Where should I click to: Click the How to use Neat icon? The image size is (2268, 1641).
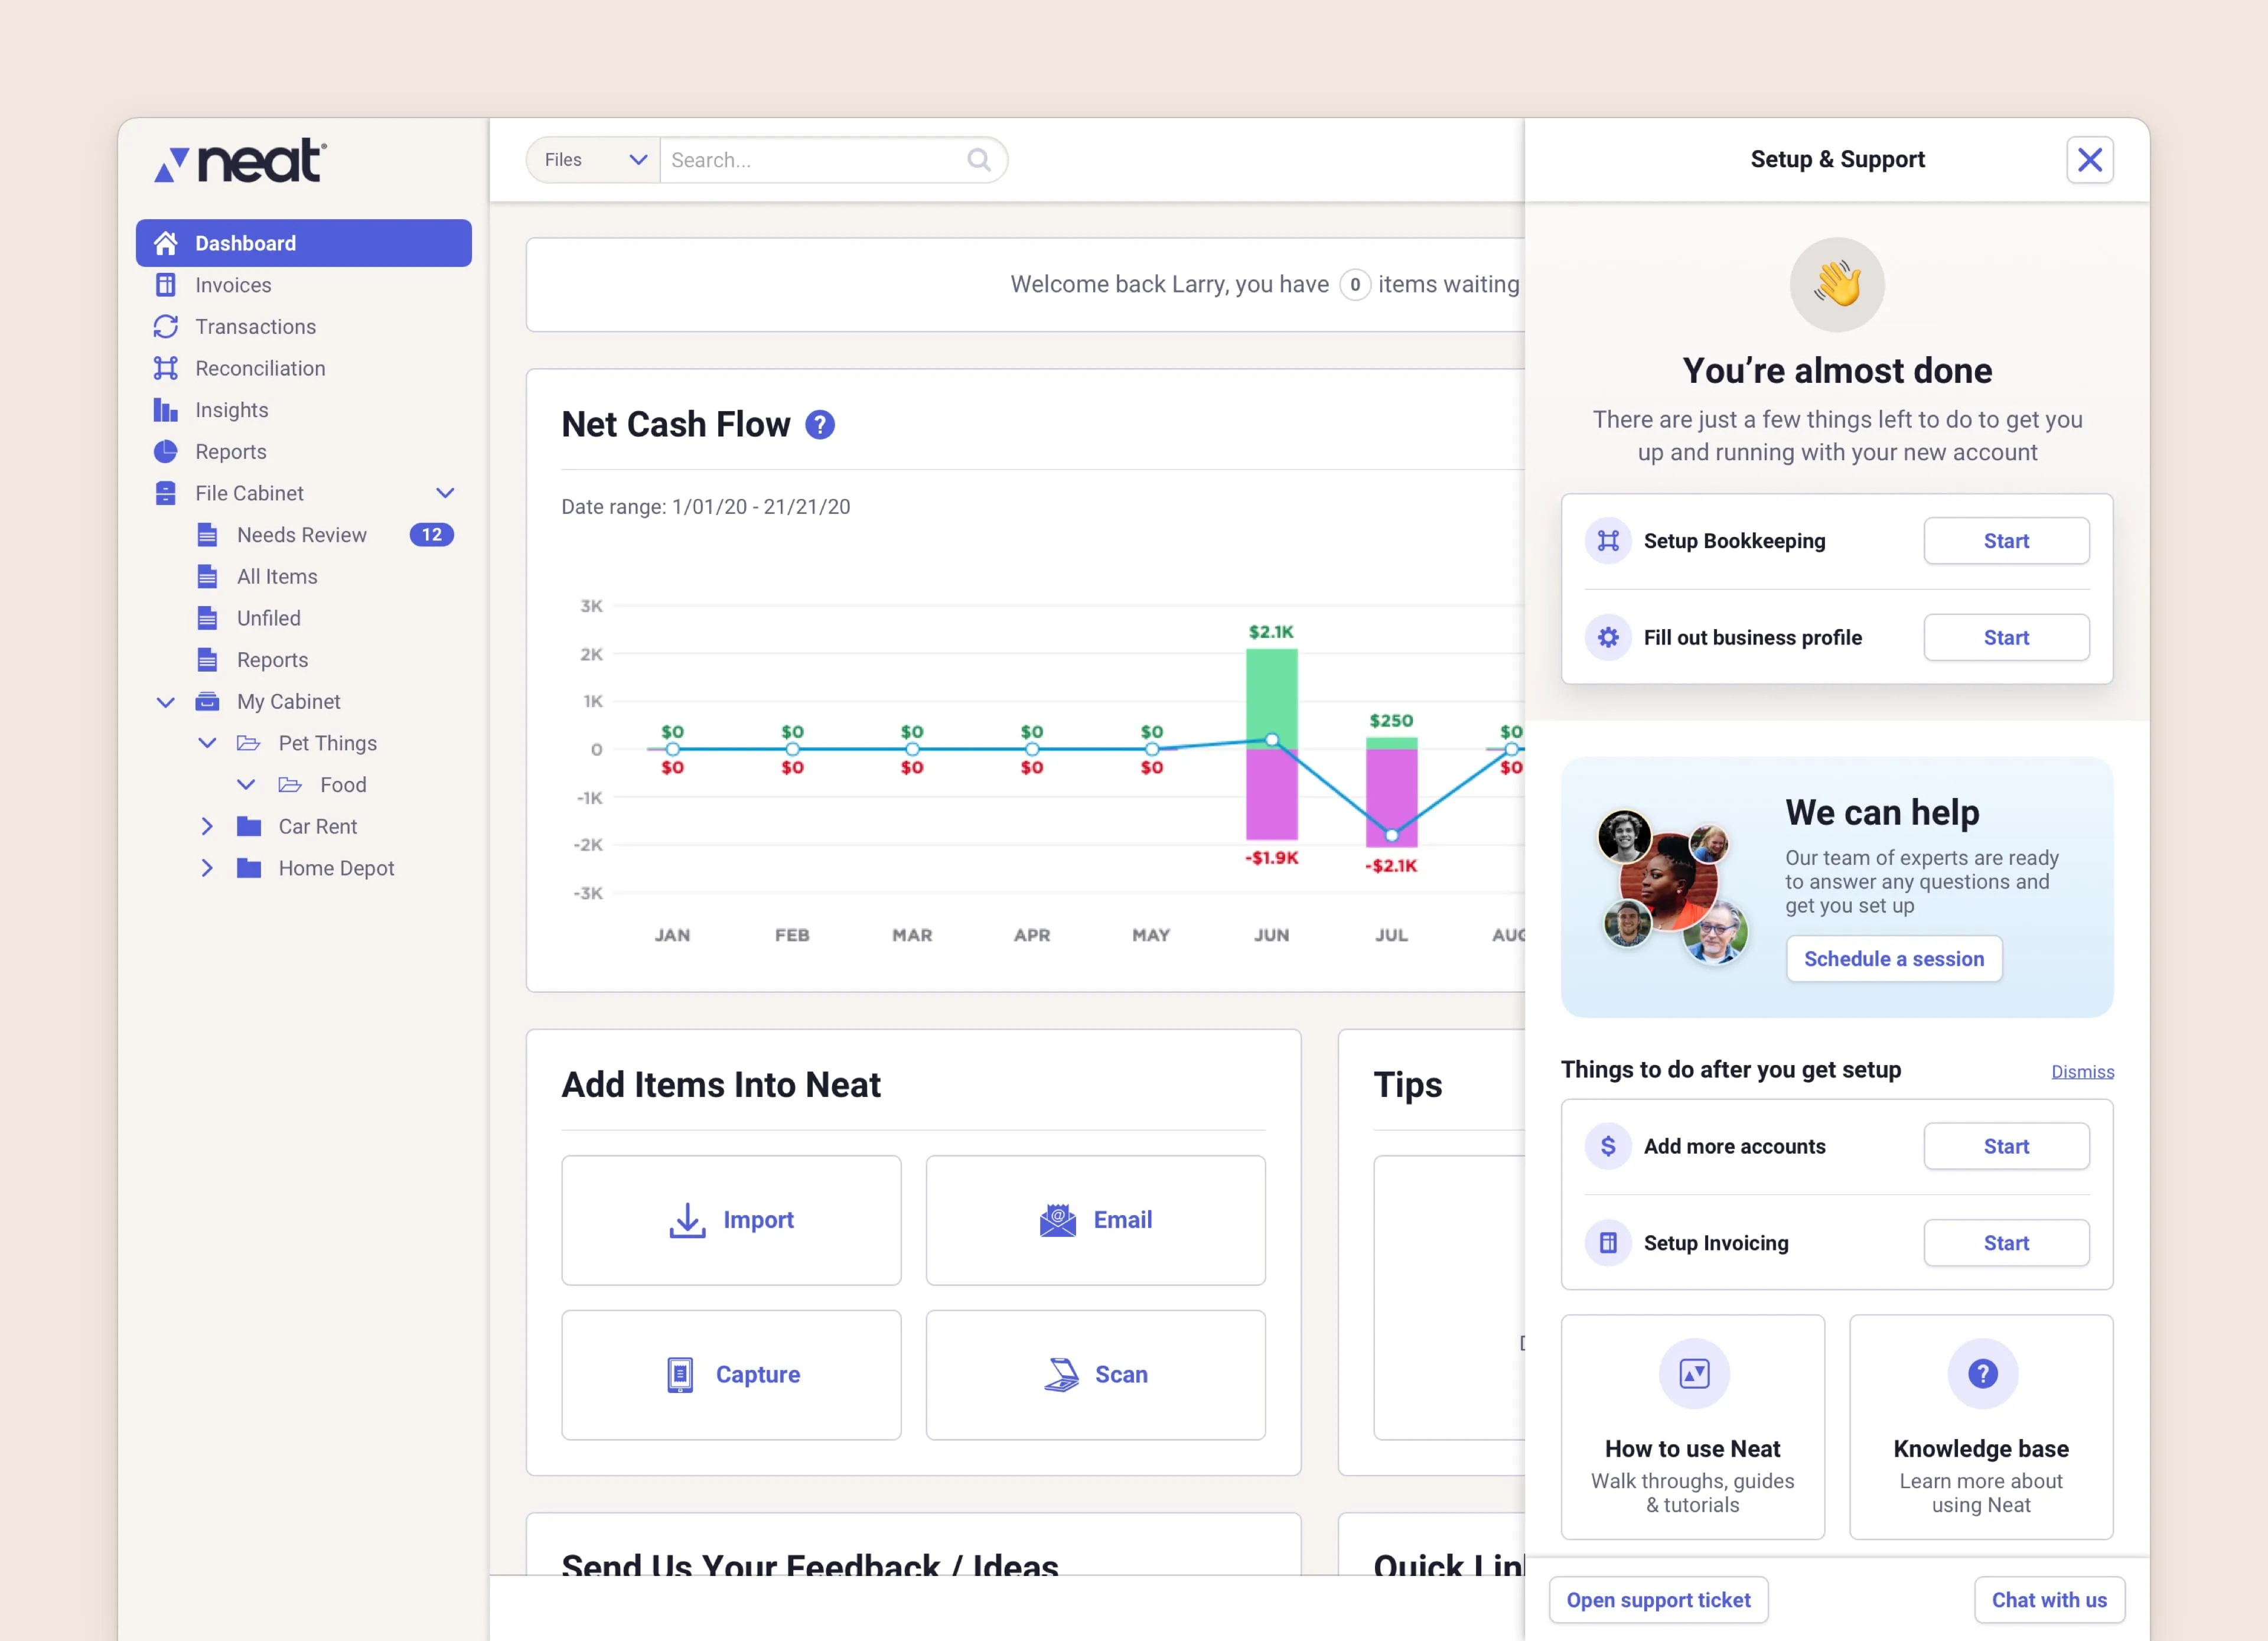[x=1694, y=1374]
